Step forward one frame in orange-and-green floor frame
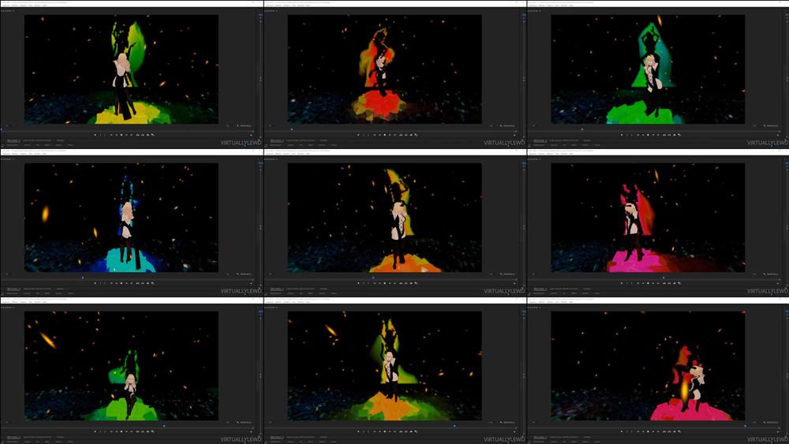Image resolution: width=789 pixels, height=444 pixels. coord(390,431)
